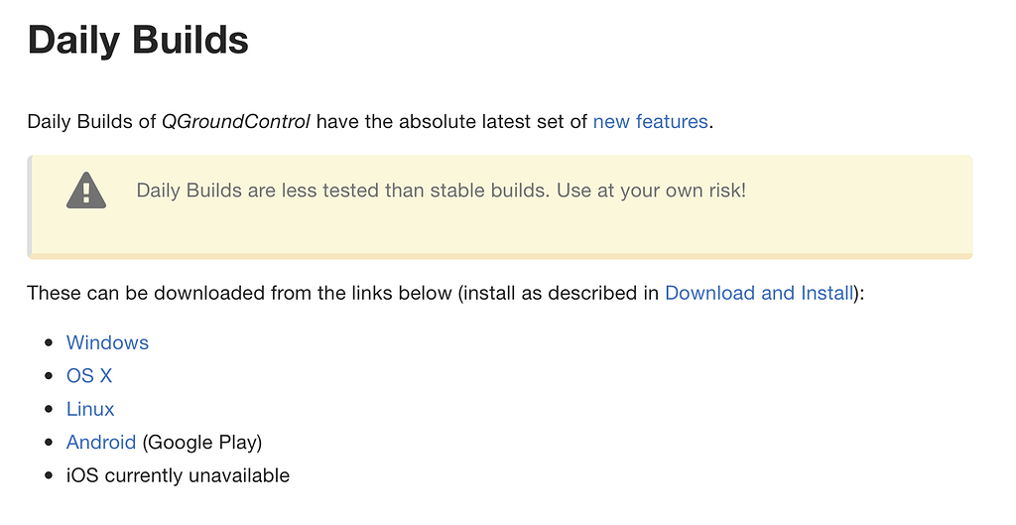
Task: Click the bullet point beside Windows
Action: [x=48, y=343]
